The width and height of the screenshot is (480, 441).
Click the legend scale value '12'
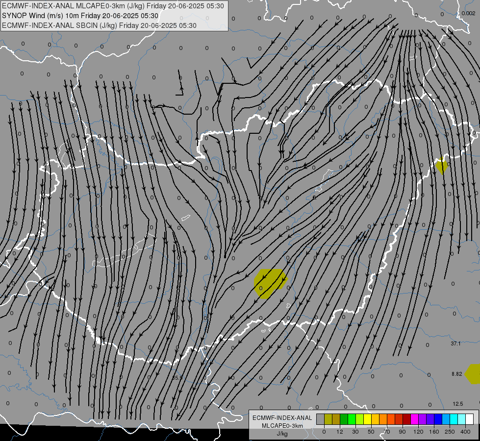339,432
